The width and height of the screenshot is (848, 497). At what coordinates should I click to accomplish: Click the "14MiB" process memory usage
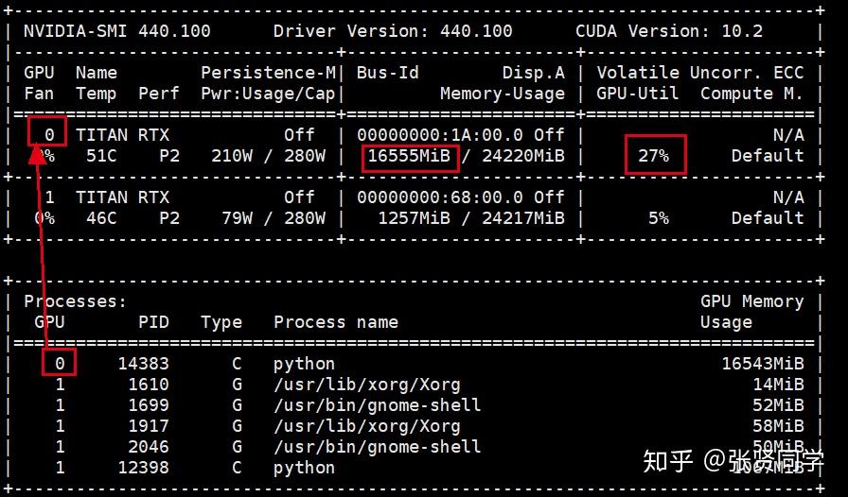point(778,385)
